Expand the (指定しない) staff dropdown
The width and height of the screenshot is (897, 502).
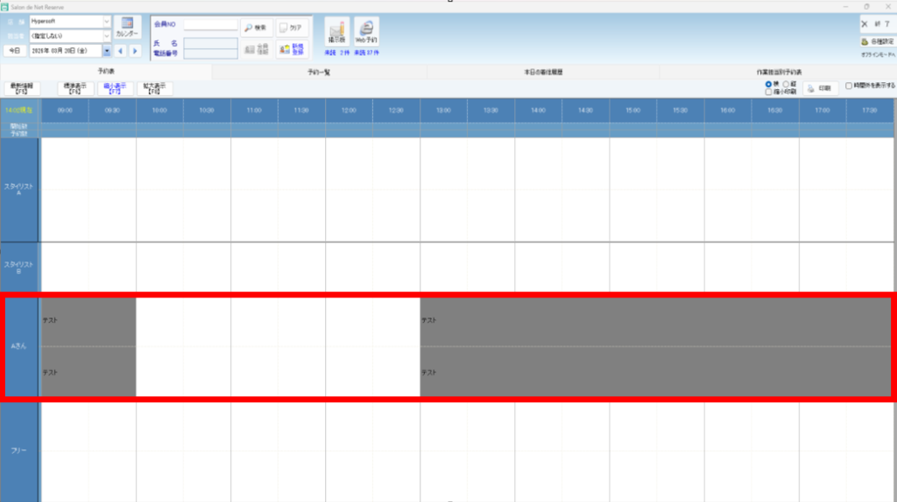[107, 36]
